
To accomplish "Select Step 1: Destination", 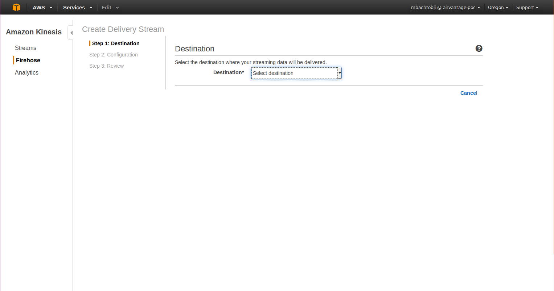I will tap(116, 43).
